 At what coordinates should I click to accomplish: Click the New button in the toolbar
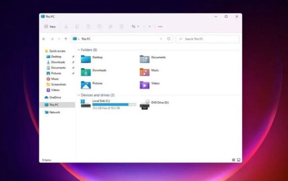click(x=50, y=27)
